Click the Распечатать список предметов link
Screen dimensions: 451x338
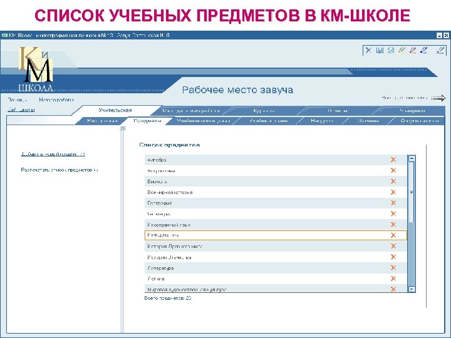[60, 170]
